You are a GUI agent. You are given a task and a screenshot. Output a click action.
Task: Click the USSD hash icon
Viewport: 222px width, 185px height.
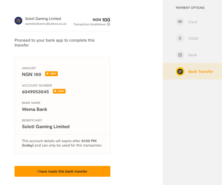click(x=180, y=38)
